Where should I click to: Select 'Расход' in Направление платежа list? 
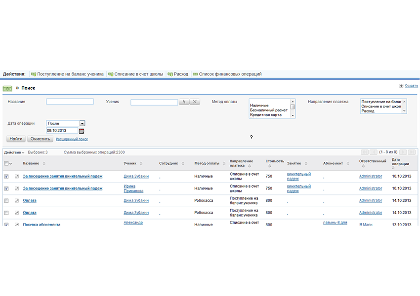click(x=368, y=111)
